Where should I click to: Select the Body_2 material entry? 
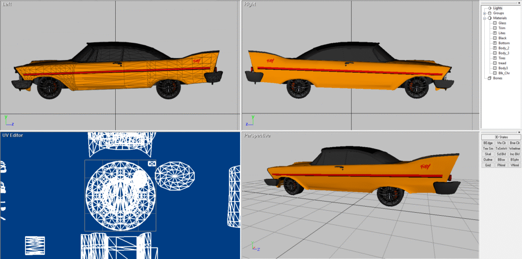point(503,48)
